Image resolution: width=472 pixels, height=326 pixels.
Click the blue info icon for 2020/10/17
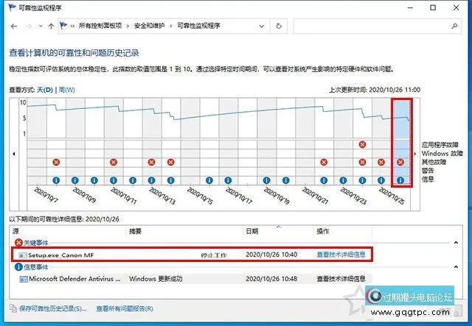pos(228,180)
